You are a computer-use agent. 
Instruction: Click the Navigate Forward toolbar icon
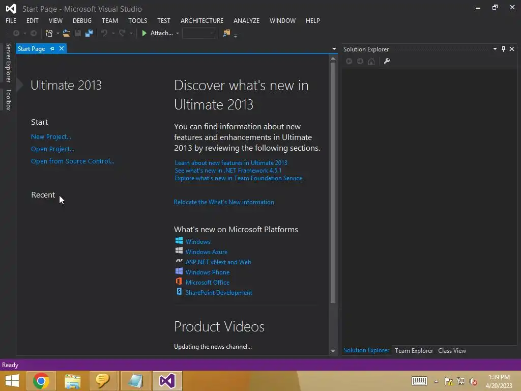(x=34, y=33)
